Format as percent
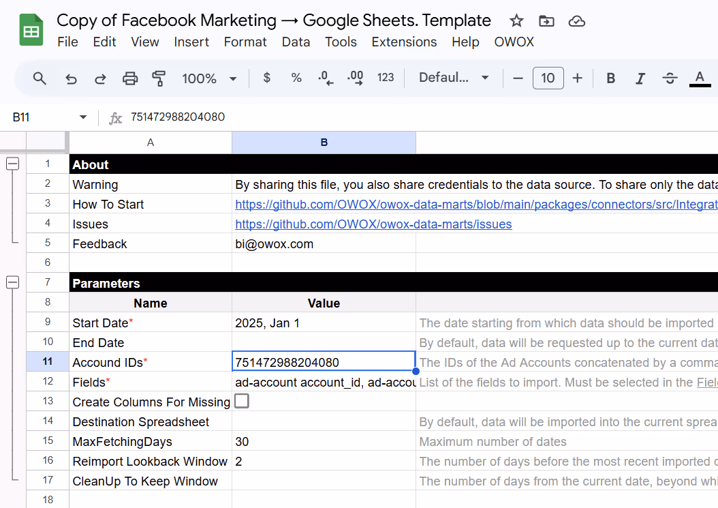Screen dimensions: 718x508 (x=296, y=78)
